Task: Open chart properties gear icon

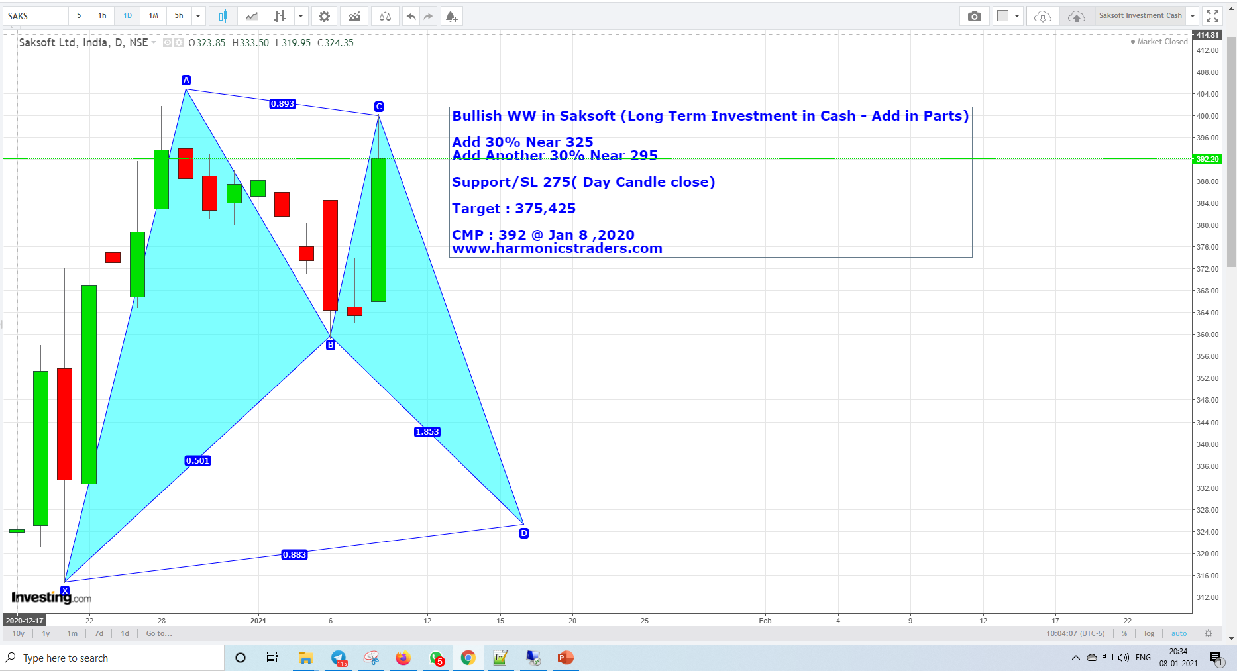Action: [x=324, y=16]
